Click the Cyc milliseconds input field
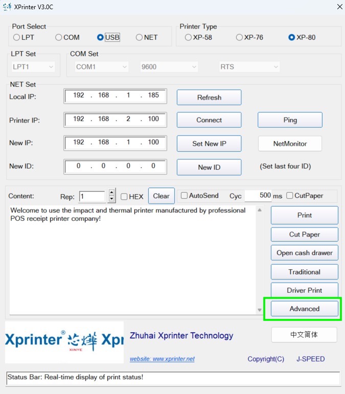The width and height of the screenshot is (345, 394). point(258,196)
